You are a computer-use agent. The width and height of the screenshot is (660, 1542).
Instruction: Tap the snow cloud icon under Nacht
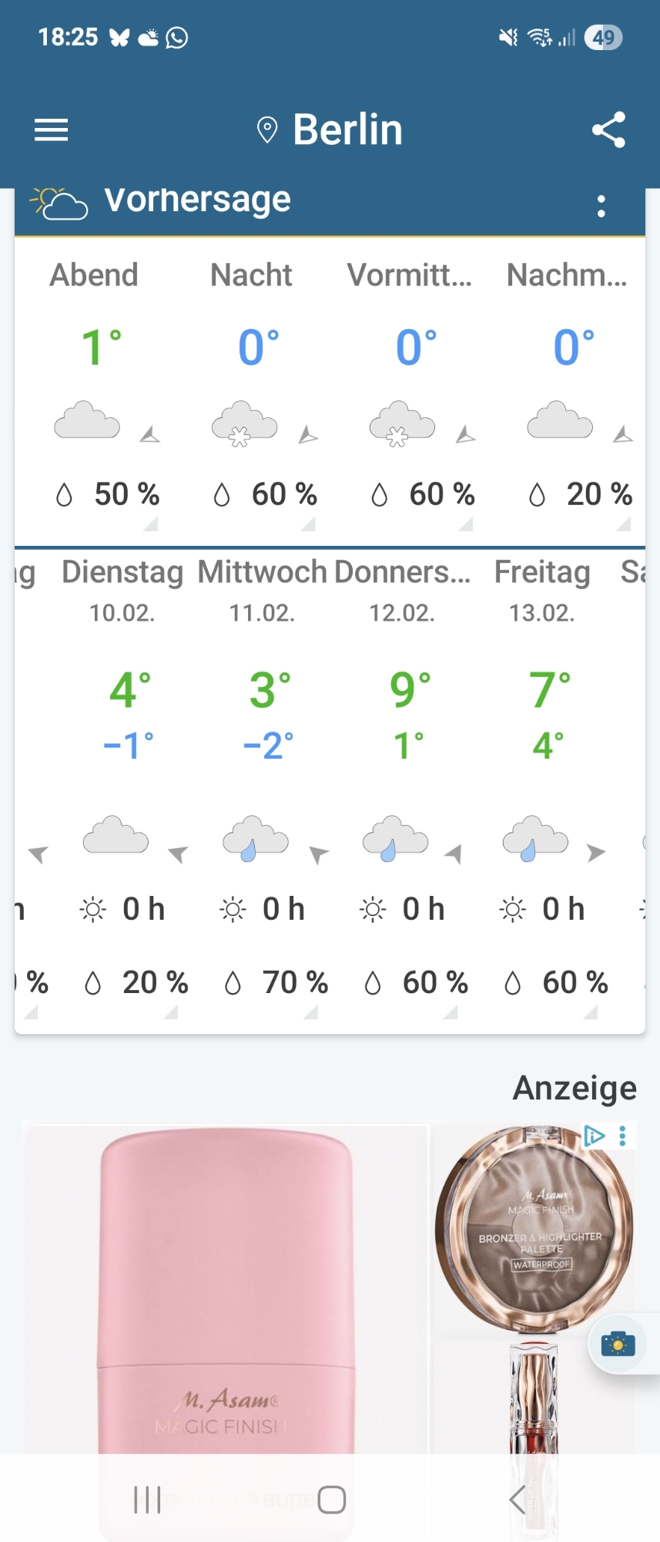[244, 423]
